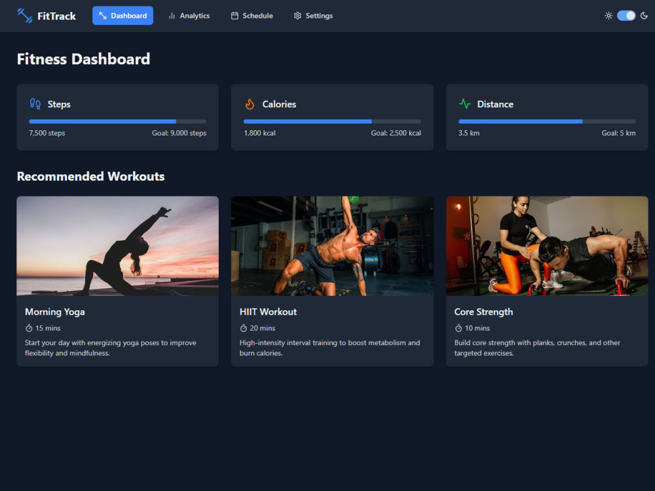Viewport: 655px width, 491px height.
Task: Click the sun light-mode icon
Action: tap(608, 16)
